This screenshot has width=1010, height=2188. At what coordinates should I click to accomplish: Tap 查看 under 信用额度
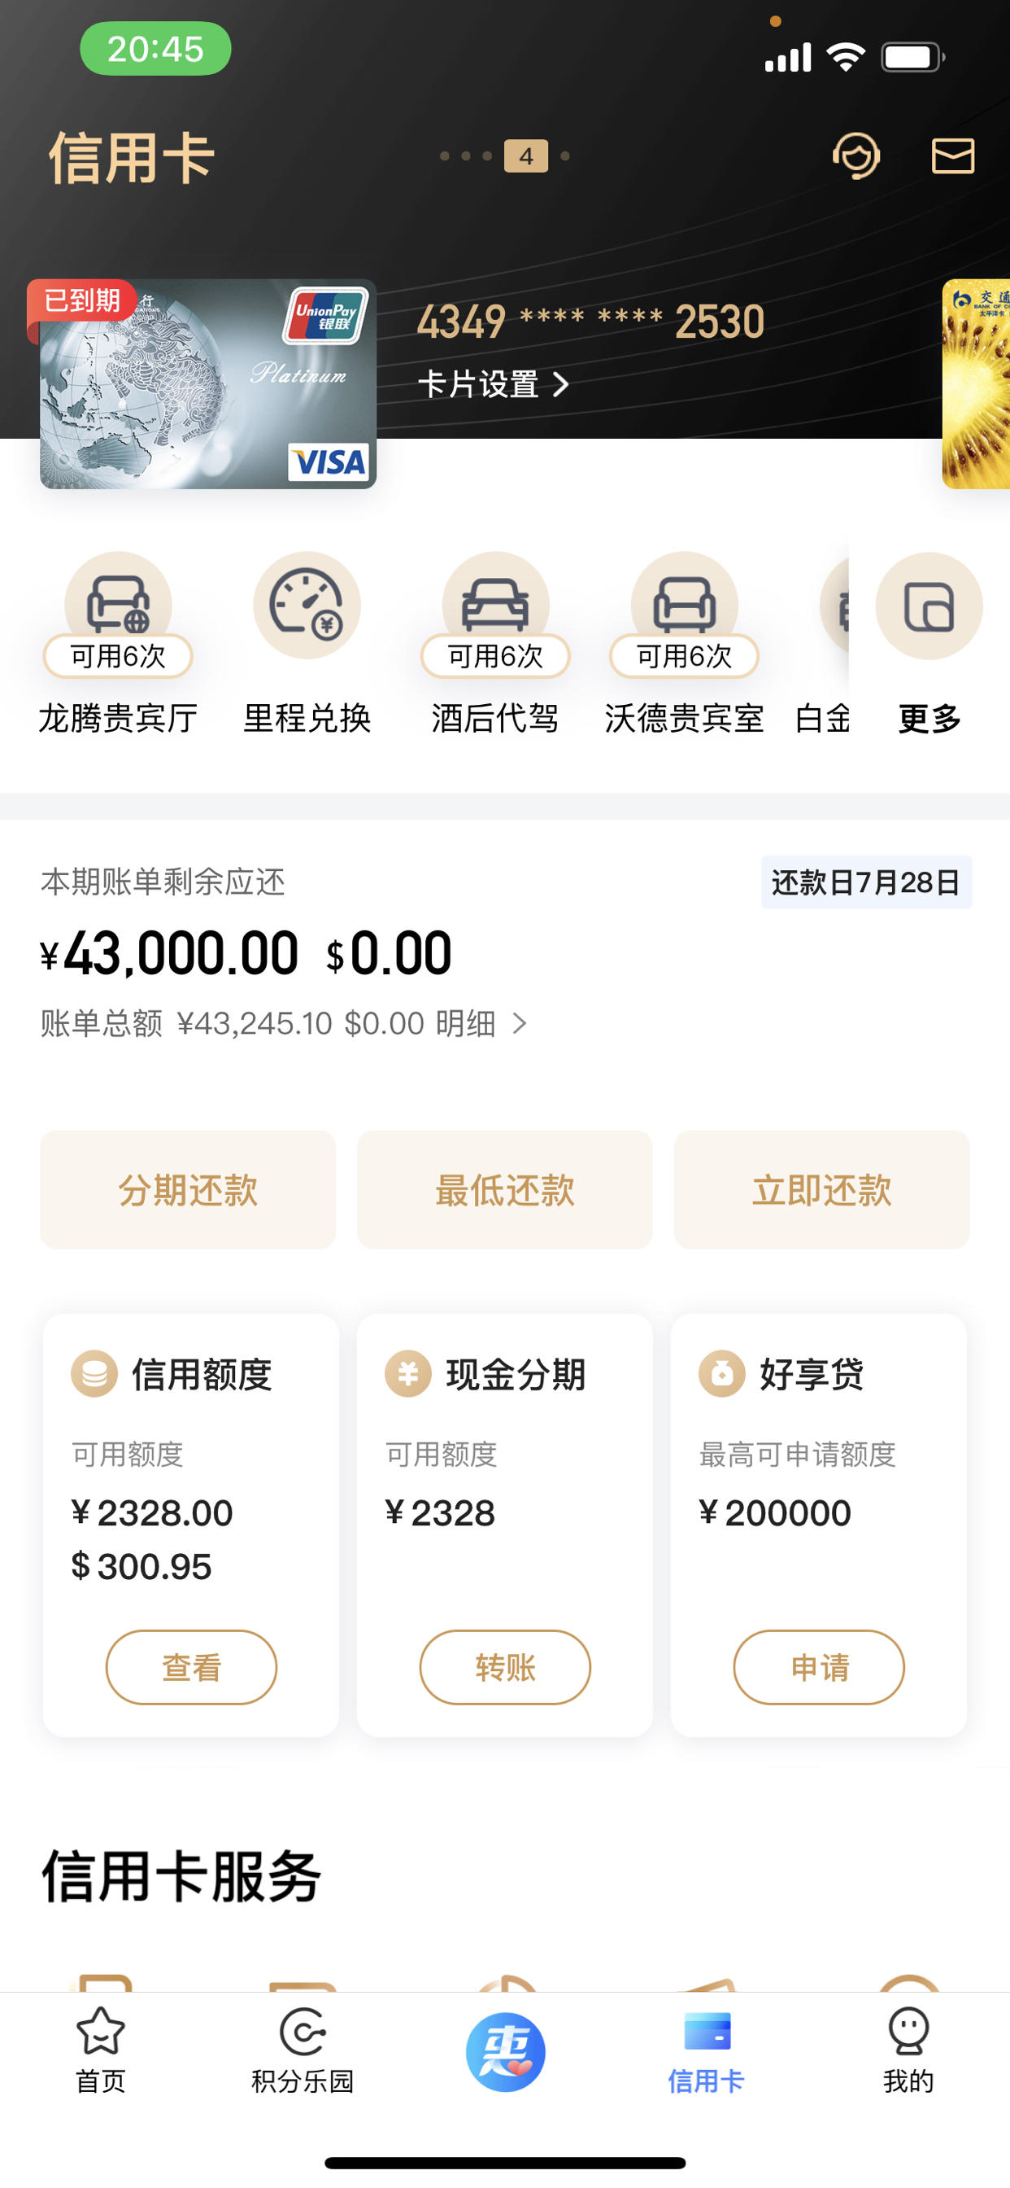coord(191,1666)
